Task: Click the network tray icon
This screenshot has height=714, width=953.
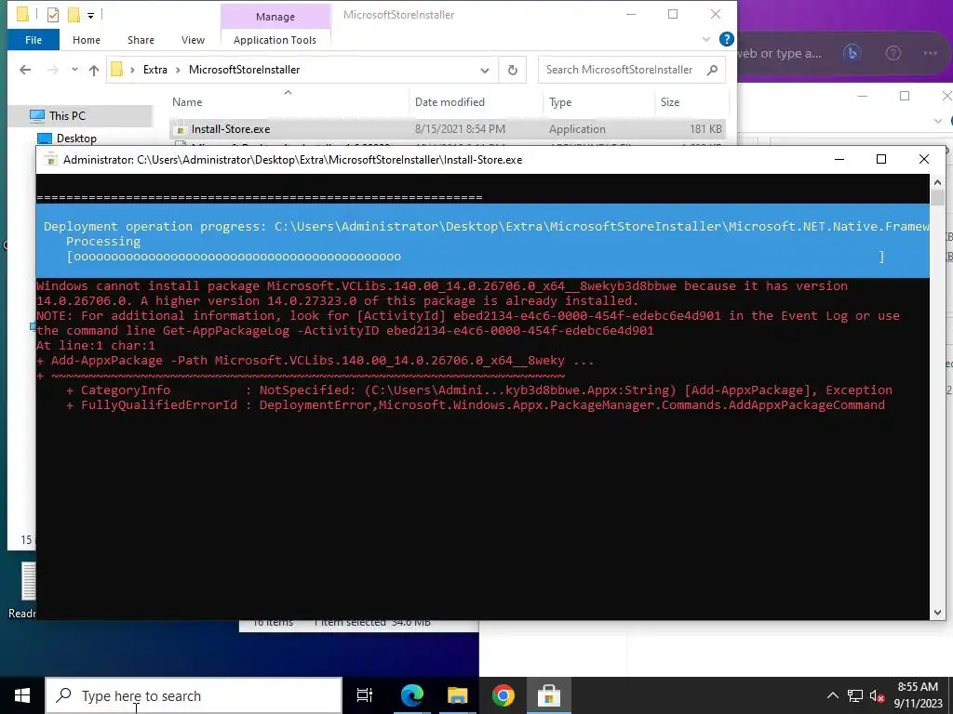Action: [x=855, y=695]
